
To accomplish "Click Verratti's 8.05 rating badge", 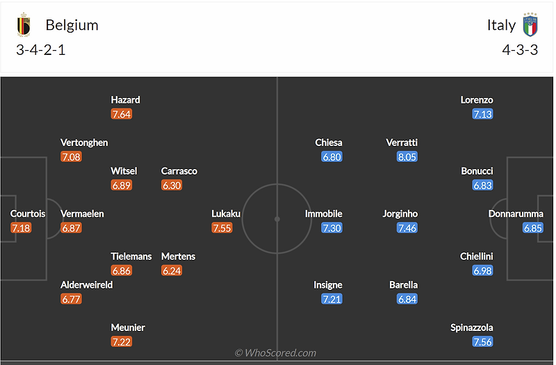I will (407, 157).
